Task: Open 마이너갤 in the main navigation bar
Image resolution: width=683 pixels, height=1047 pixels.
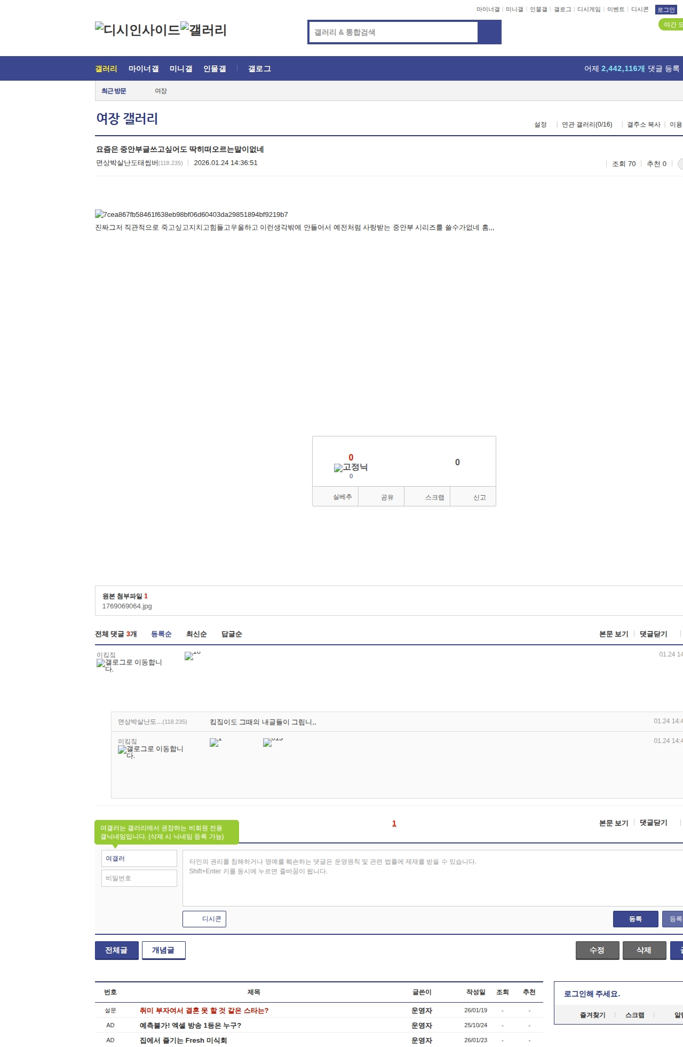Action: 144,69
